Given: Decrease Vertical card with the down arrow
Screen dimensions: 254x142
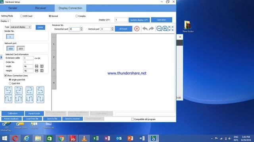Looking at the screenshot, I should pos(112,30).
